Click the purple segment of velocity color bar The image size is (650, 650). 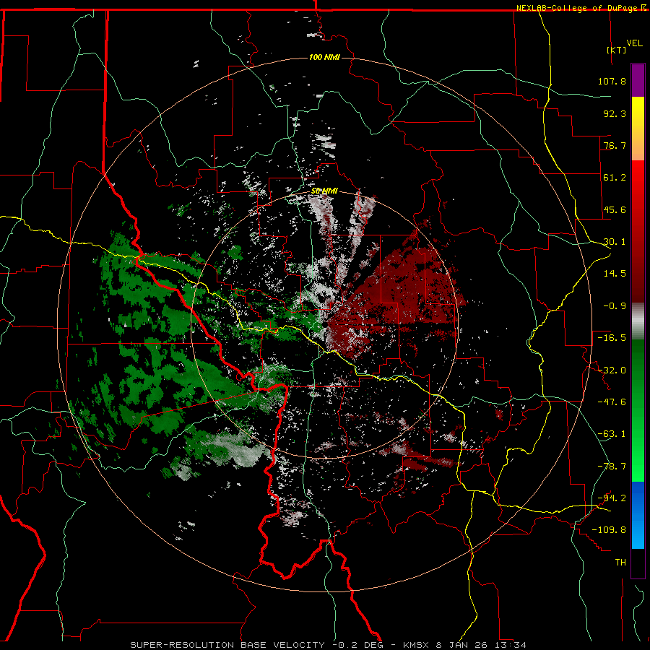(x=638, y=81)
